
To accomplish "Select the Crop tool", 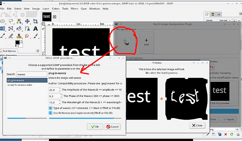I will pyautogui.click(x=35, y=21).
